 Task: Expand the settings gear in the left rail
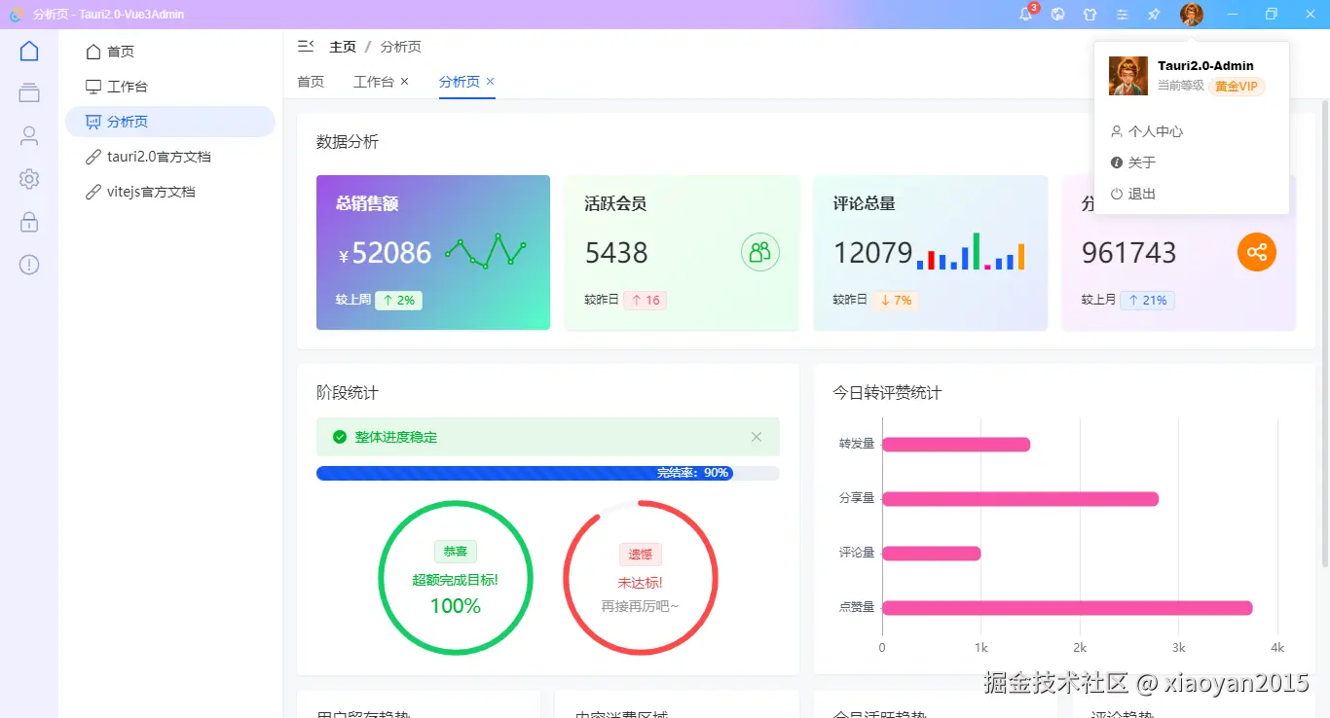[x=28, y=179]
